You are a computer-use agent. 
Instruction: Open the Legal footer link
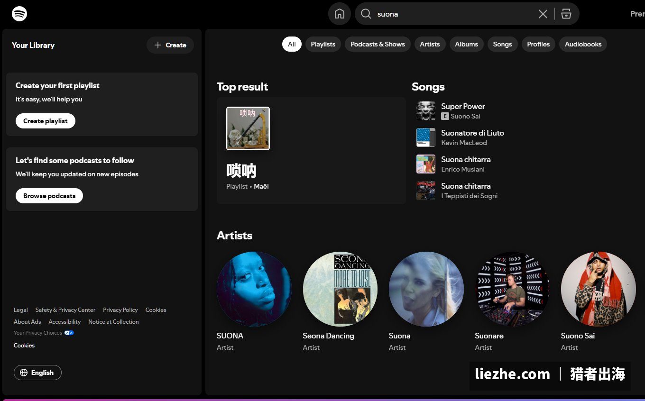tap(21, 310)
